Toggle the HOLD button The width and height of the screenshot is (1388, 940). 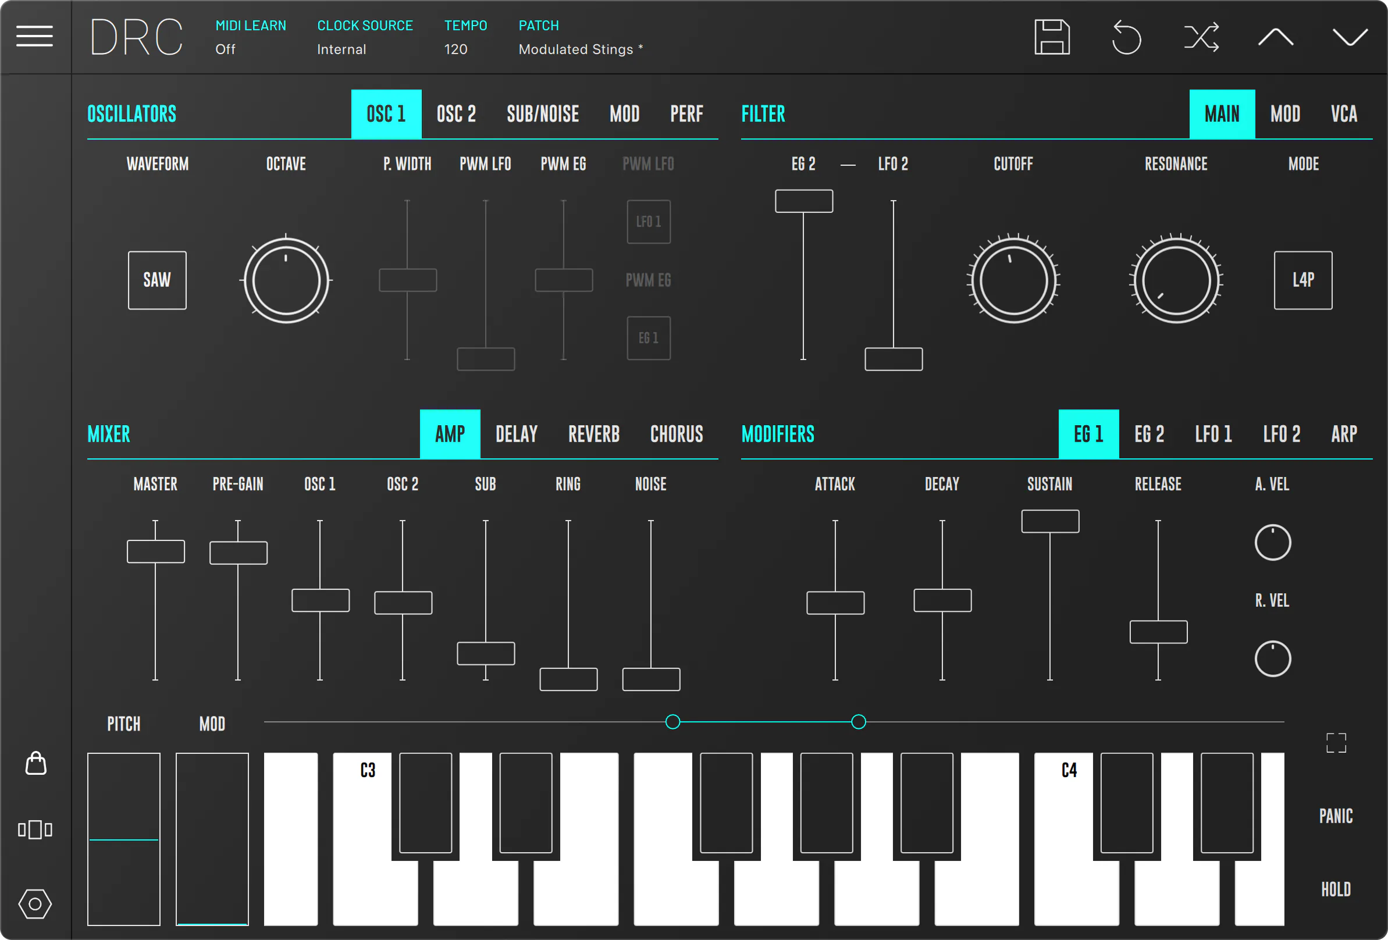1336,889
